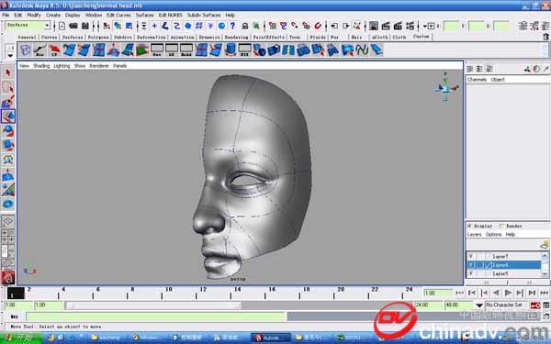Click the first shelf icon on Custom shelf

pyautogui.click(x=26, y=50)
